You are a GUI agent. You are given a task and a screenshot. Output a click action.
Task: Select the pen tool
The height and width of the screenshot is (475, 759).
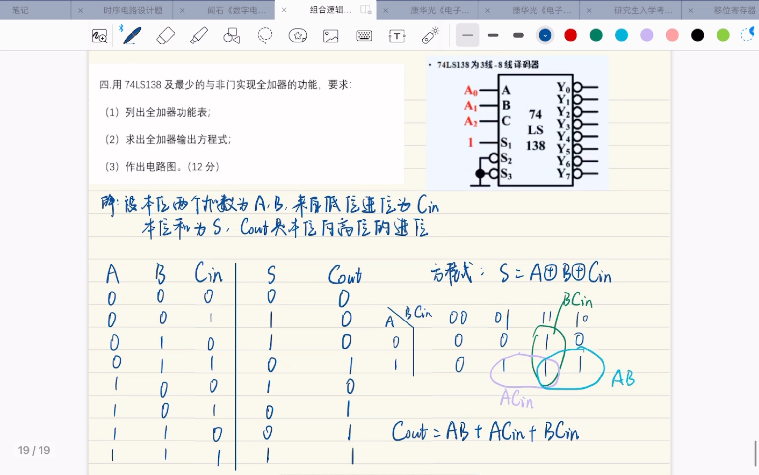point(132,35)
